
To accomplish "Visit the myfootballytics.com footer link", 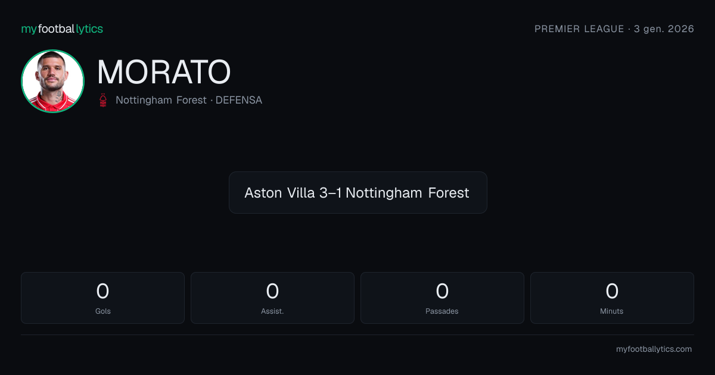I will 654,349.
